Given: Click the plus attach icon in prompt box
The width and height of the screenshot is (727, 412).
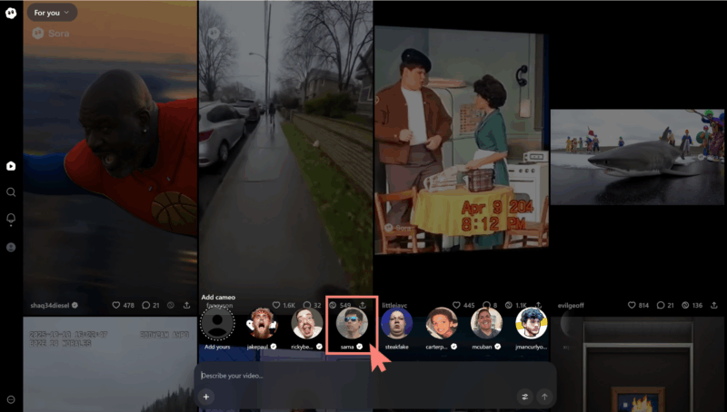Looking at the screenshot, I should 206,397.
